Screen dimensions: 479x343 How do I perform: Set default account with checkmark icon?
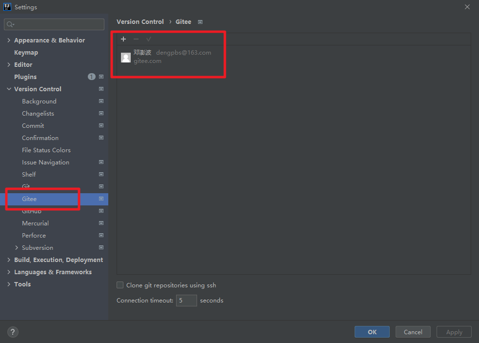coord(149,39)
